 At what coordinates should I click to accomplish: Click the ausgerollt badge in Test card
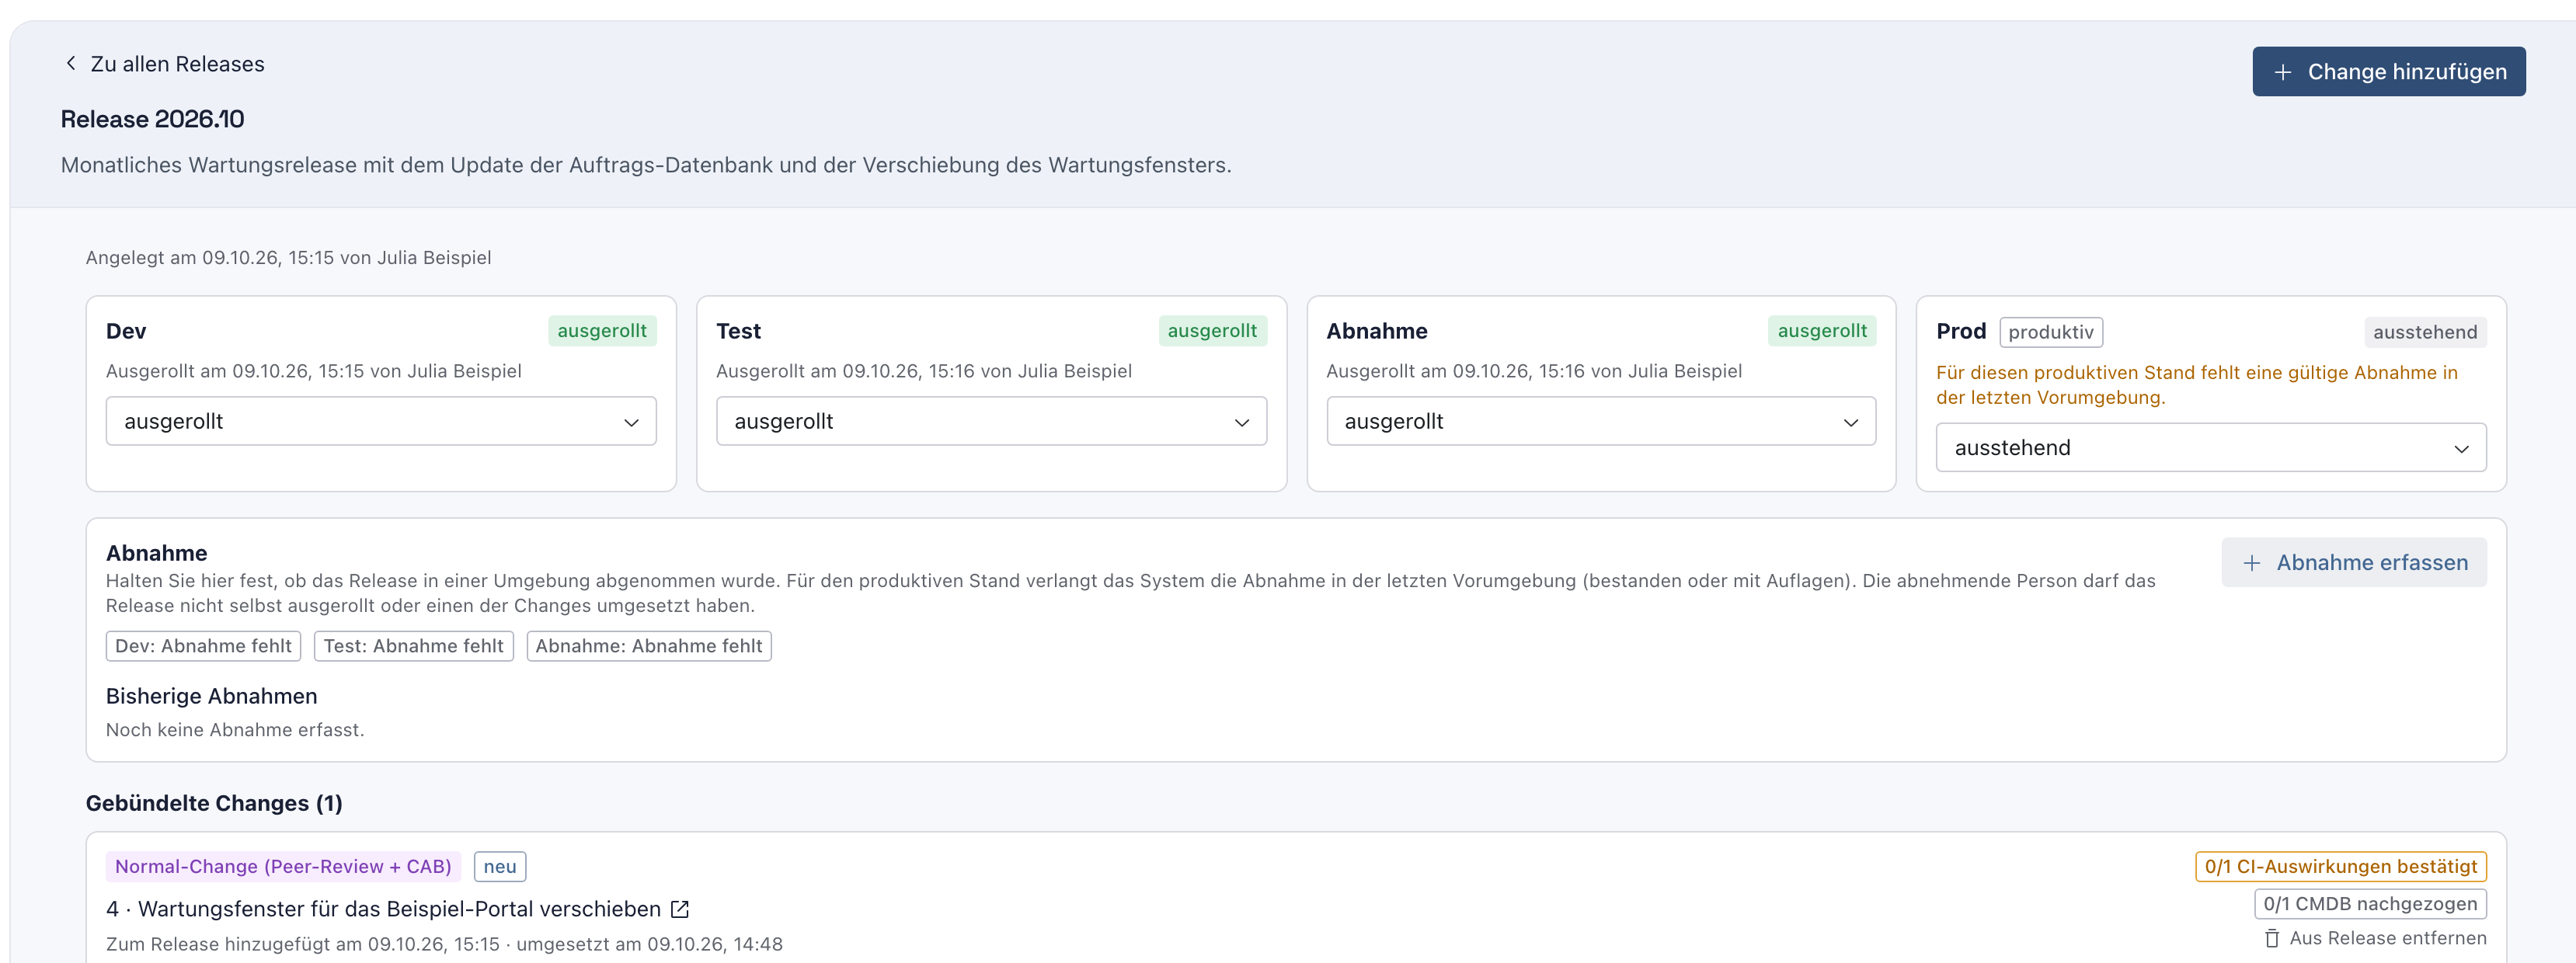pos(1212,331)
